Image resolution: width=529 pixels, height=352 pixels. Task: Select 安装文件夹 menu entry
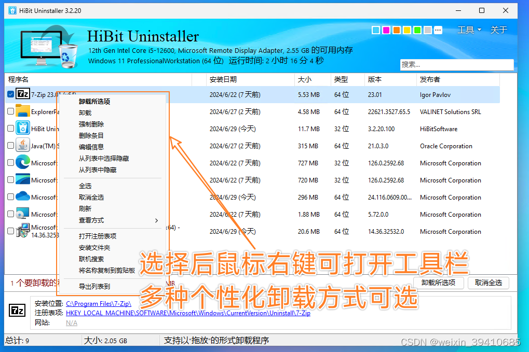pyautogui.click(x=94, y=248)
